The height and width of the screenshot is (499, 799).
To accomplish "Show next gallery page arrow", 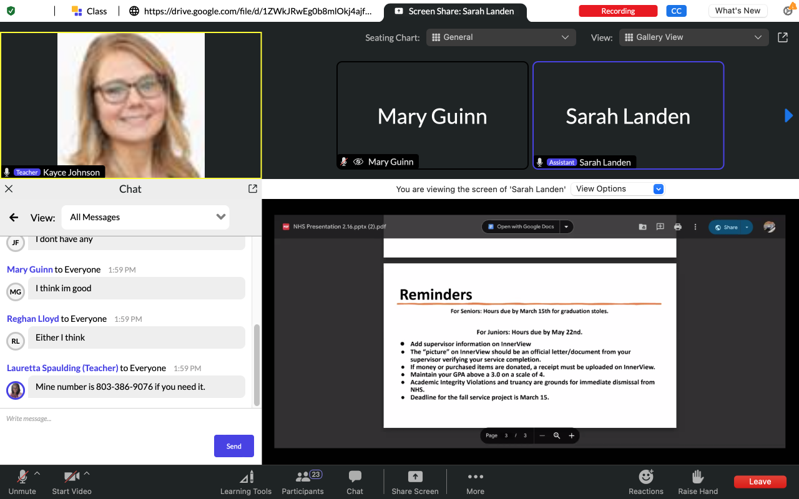I will pyautogui.click(x=788, y=115).
